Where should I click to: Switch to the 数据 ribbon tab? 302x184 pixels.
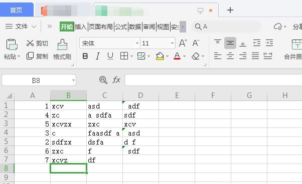[135, 26]
